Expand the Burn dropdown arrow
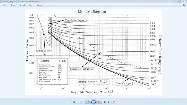 (34, 5)
